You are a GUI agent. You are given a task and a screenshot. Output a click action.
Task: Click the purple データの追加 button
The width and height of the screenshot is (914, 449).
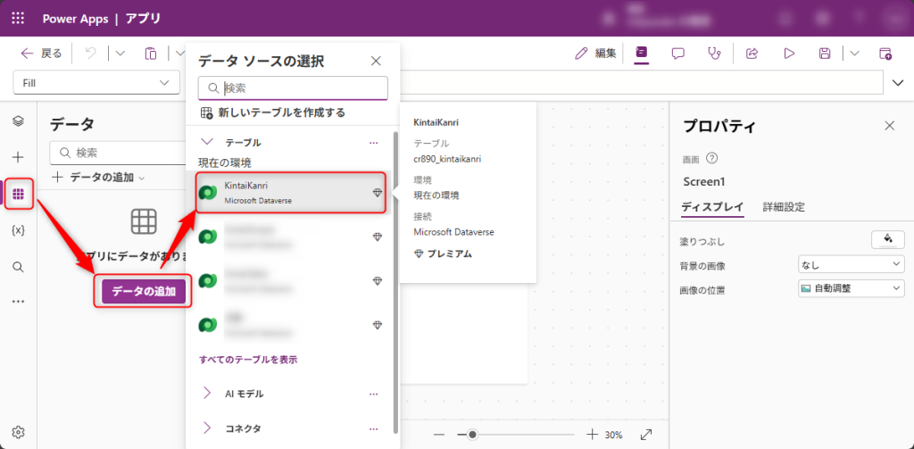coord(144,292)
